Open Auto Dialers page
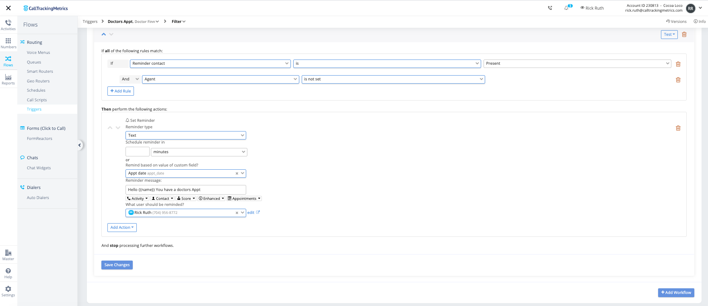708x306 pixels. coord(38,198)
